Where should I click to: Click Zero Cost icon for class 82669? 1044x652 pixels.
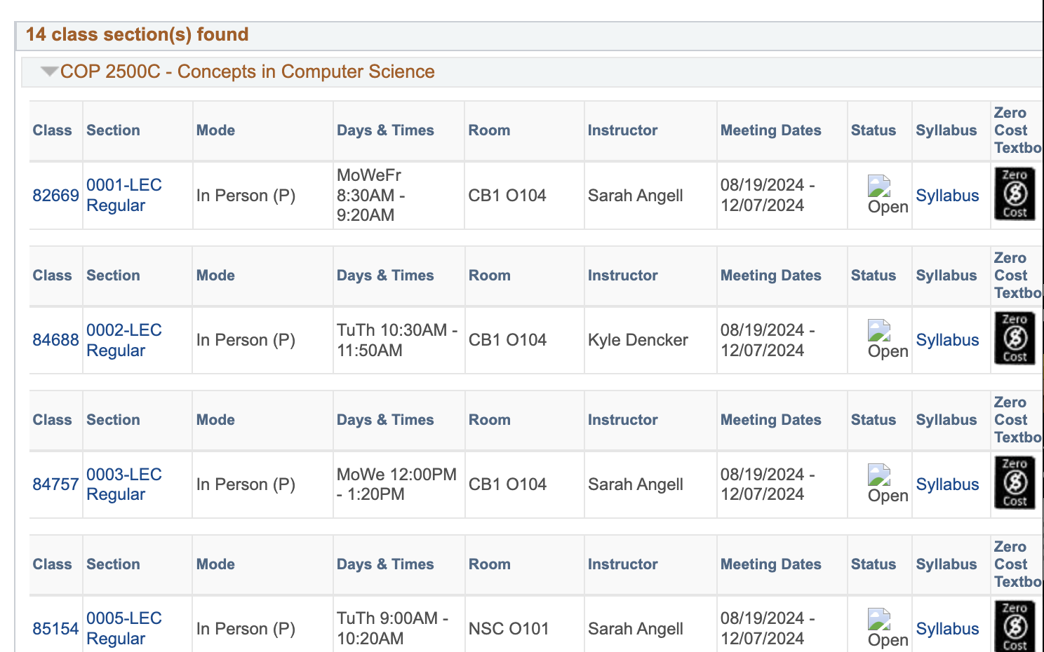tap(1015, 194)
